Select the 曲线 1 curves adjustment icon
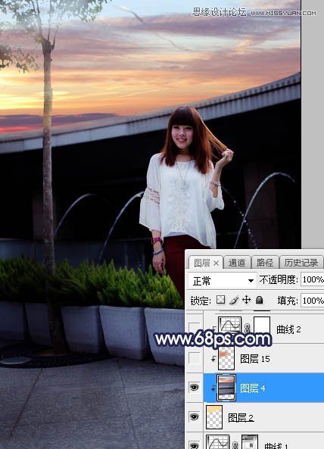Screen dimensions: 324x449 pyautogui.click(x=217, y=442)
